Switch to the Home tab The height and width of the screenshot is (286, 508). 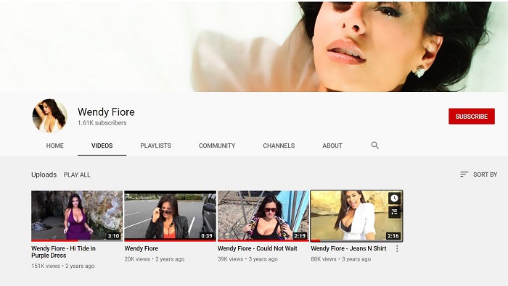tap(54, 146)
